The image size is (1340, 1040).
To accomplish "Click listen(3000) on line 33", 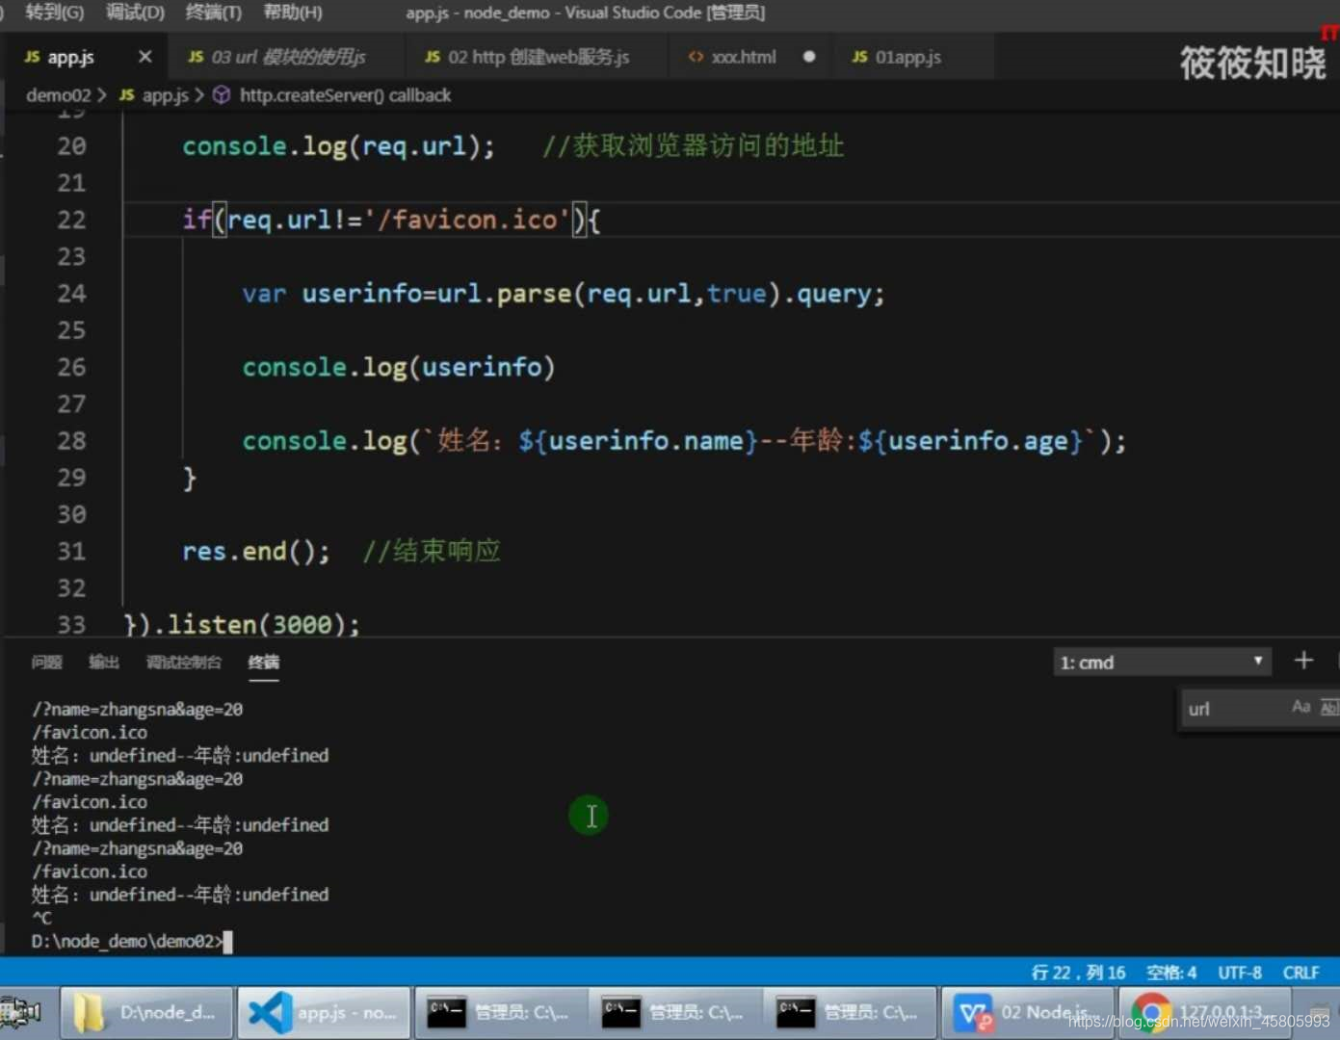I will click(255, 625).
